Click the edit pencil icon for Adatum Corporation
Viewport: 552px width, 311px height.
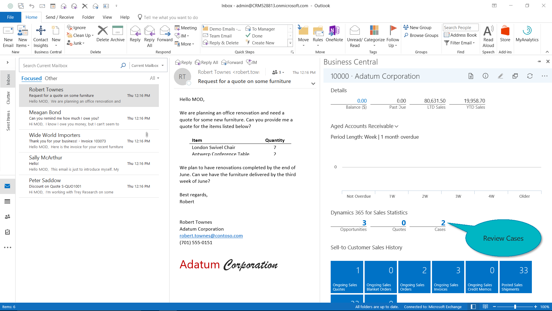[x=500, y=76]
